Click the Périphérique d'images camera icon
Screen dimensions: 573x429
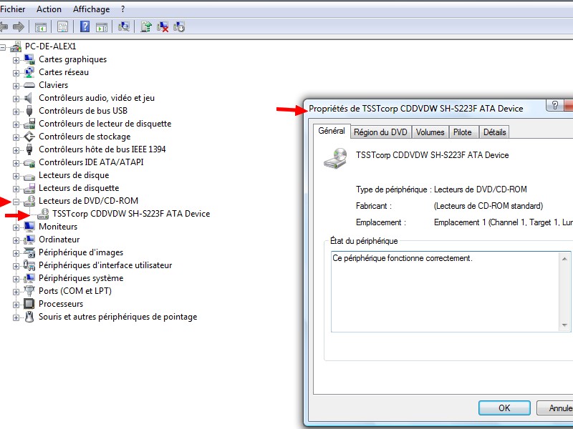(29, 252)
